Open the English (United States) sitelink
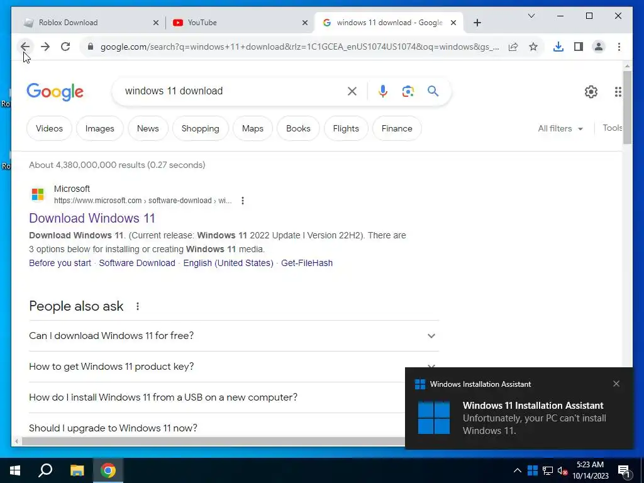 click(x=228, y=264)
